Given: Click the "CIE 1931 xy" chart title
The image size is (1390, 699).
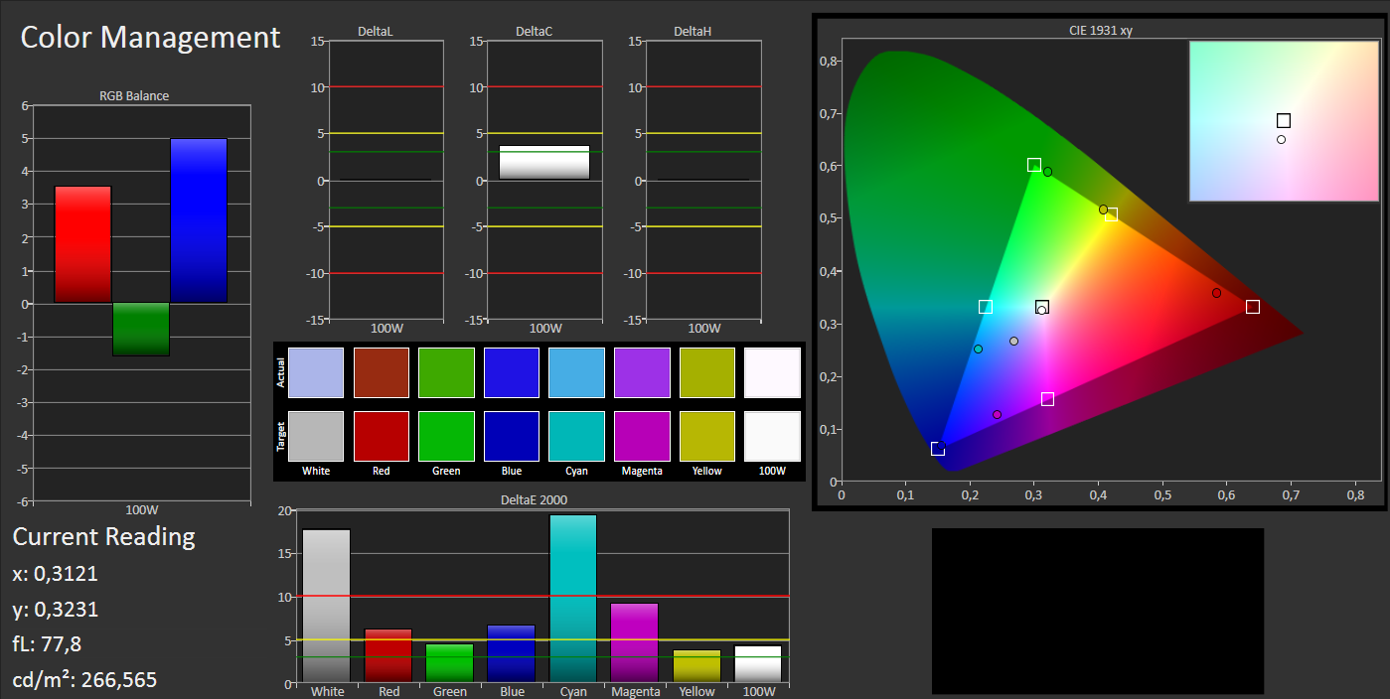Looking at the screenshot, I should (x=1101, y=31).
